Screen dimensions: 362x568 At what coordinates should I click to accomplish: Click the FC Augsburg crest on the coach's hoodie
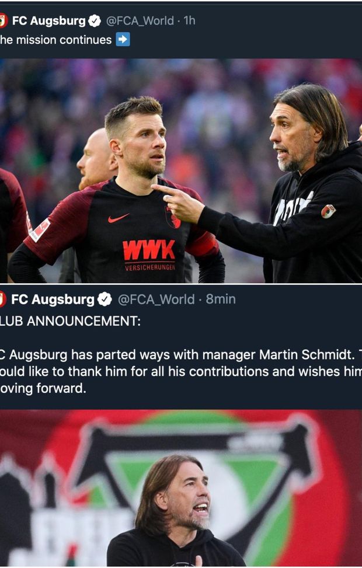[x=328, y=211]
